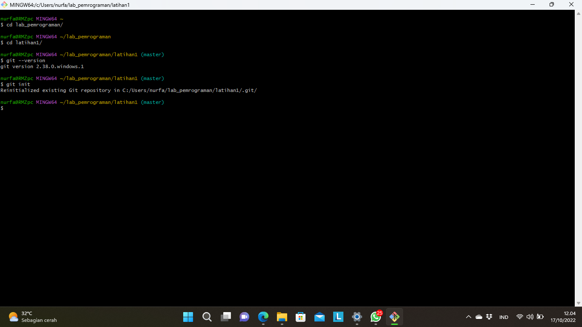The height and width of the screenshot is (327, 582).
Task: Open the Mail app
Action: (x=319, y=317)
